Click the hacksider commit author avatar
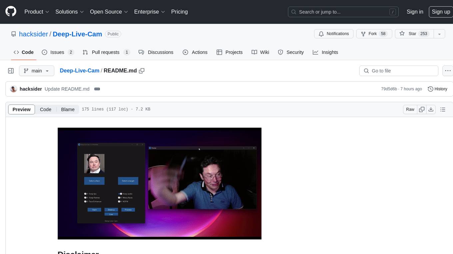The width and height of the screenshot is (453, 254). click(x=14, y=89)
